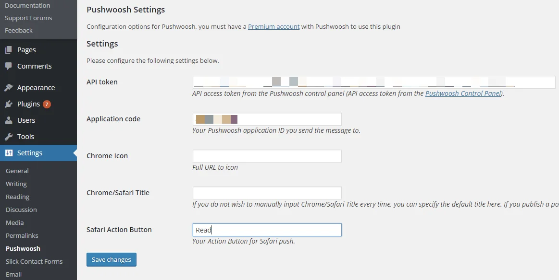Open the Pushwoosh Control Panel link
The height and width of the screenshot is (280, 559).
tap(463, 93)
